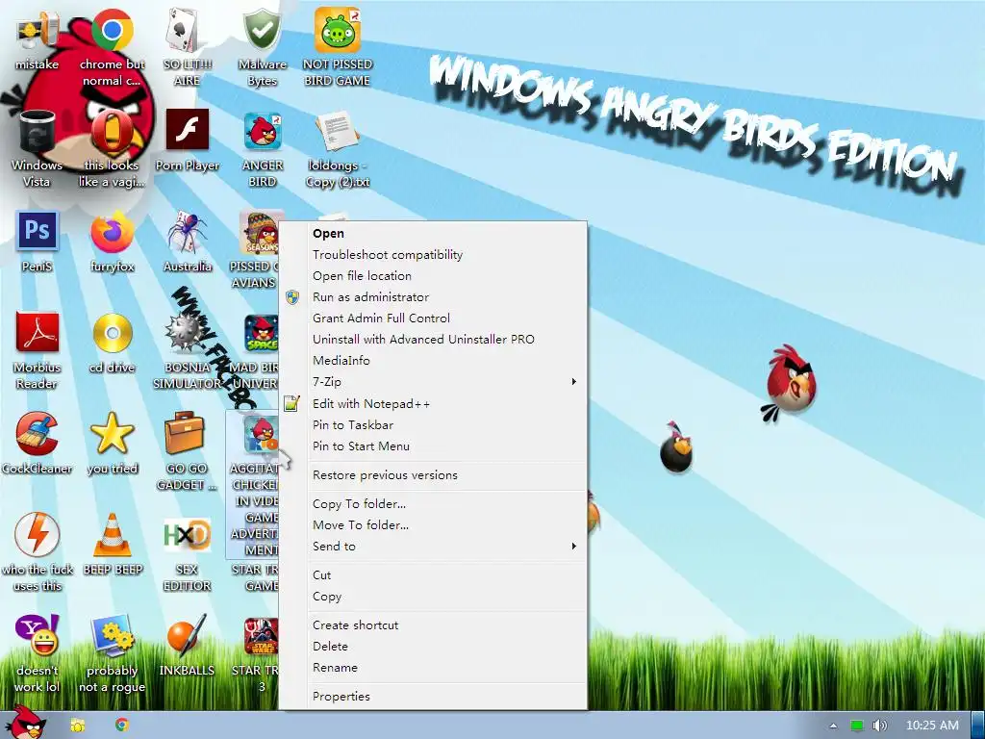Screen dimensions: 985x739
Task: Choose Run as administrator
Action: [433, 297]
